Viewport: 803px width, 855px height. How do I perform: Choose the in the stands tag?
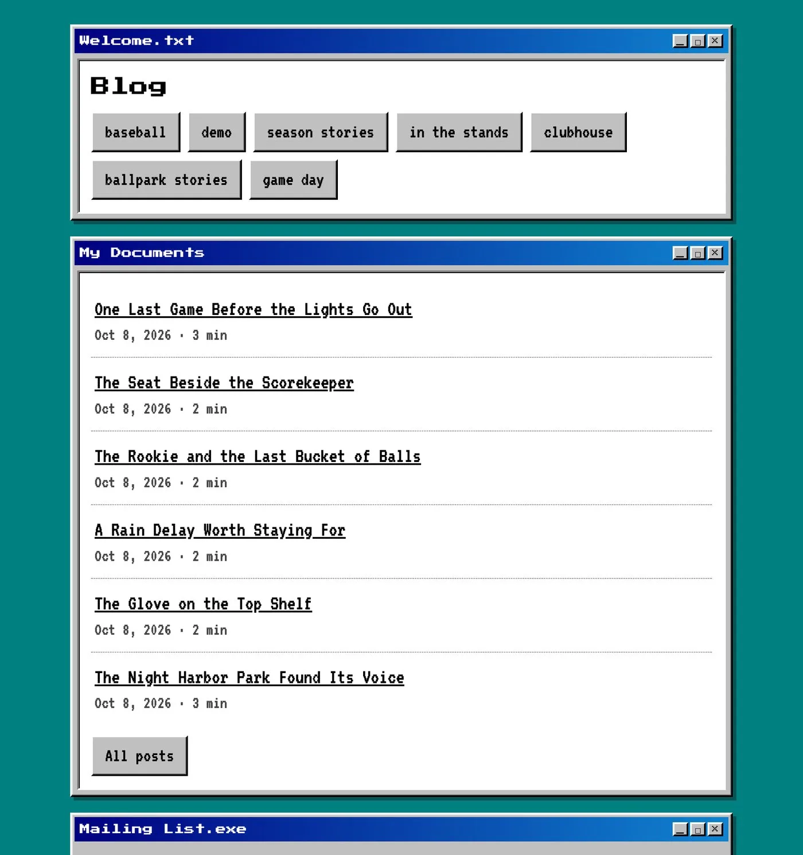tap(459, 133)
